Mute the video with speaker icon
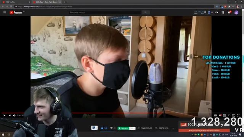Viewport: 244px width, 137px height. [x=14, y=115]
